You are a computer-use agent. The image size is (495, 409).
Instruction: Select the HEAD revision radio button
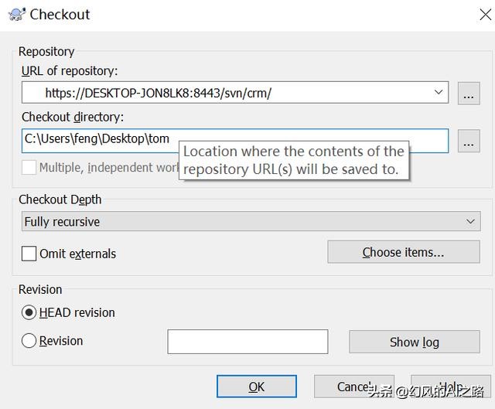pyautogui.click(x=29, y=312)
